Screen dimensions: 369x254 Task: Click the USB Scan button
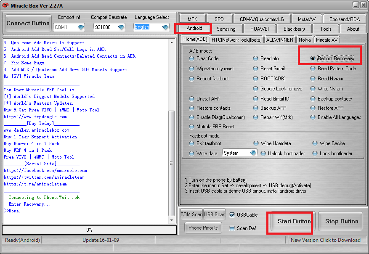[x=215, y=214]
